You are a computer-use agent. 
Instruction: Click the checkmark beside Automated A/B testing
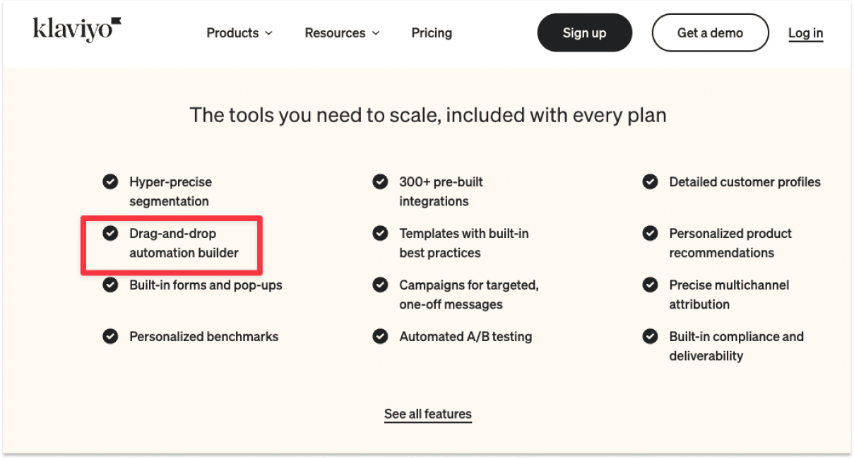click(x=380, y=336)
